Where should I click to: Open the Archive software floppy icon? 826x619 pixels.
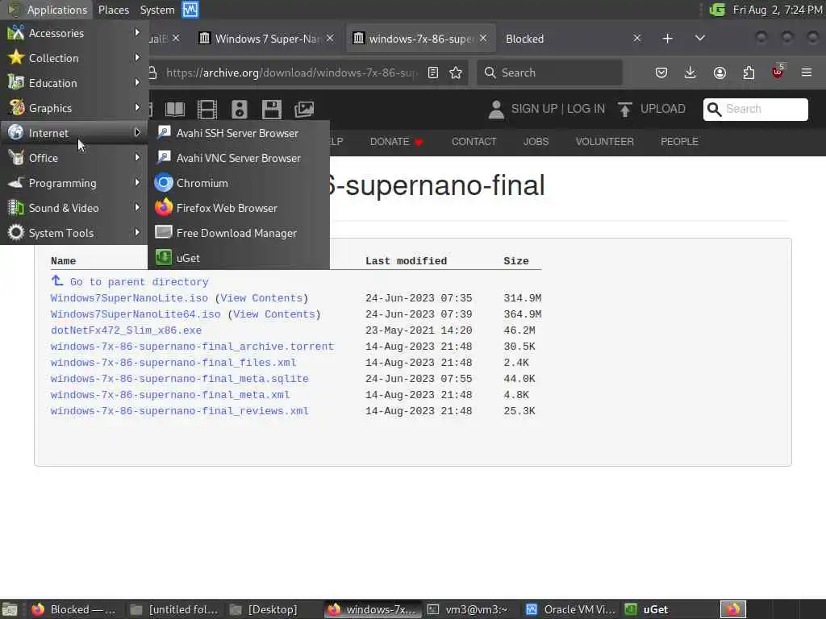pyautogui.click(x=272, y=109)
